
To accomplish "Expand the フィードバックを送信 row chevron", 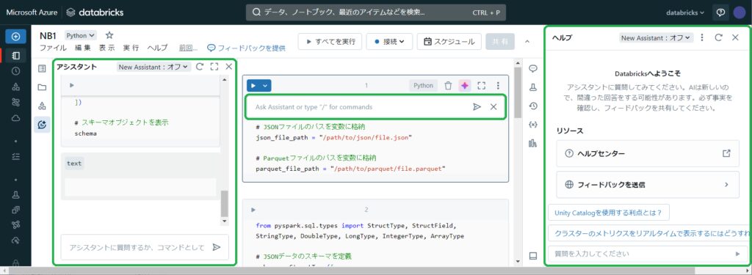I will pos(726,185).
